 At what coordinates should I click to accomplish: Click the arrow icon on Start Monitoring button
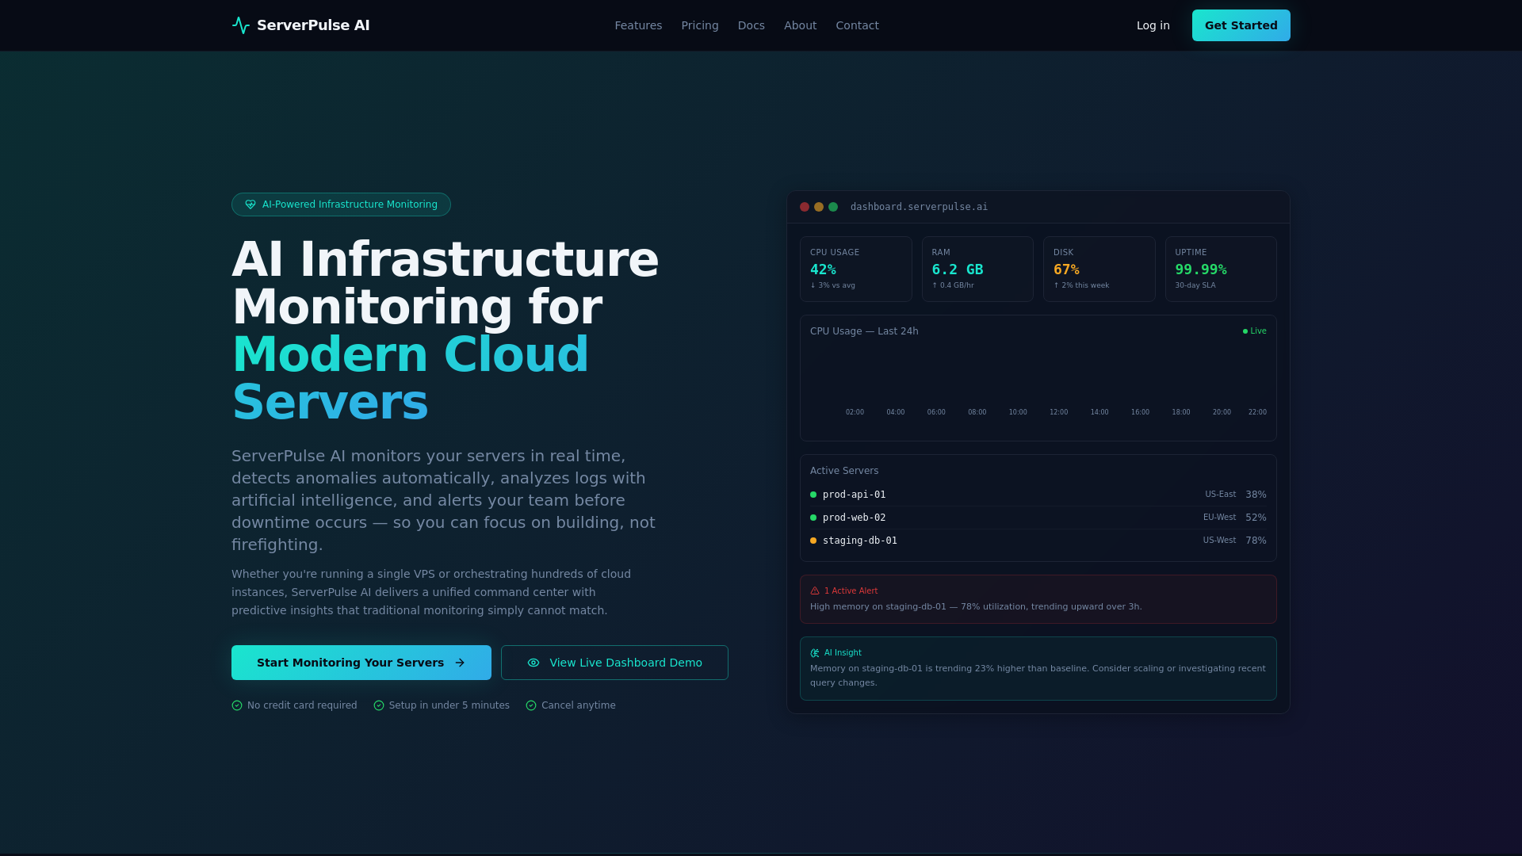pyautogui.click(x=460, y=663)
